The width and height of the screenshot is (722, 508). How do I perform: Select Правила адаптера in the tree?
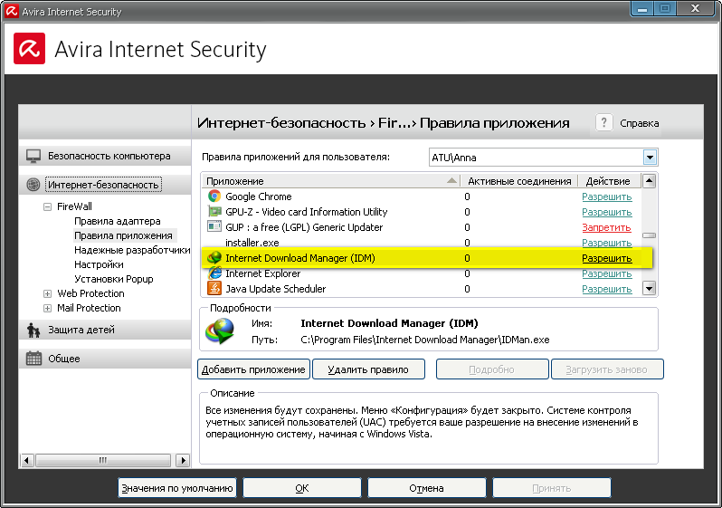pyautogui.click(x=117, y=221)
